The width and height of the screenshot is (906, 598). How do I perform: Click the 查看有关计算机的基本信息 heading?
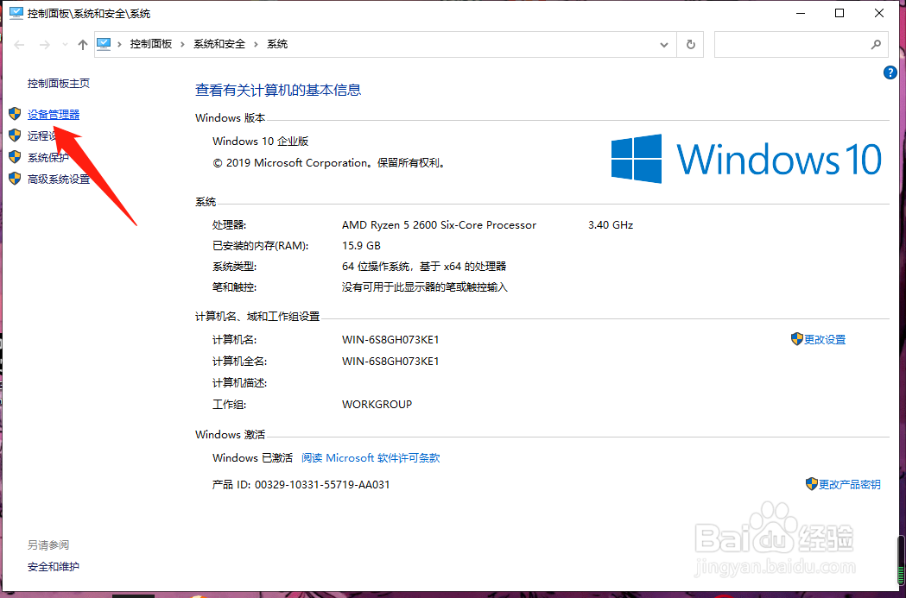click(x=278, y=90)
